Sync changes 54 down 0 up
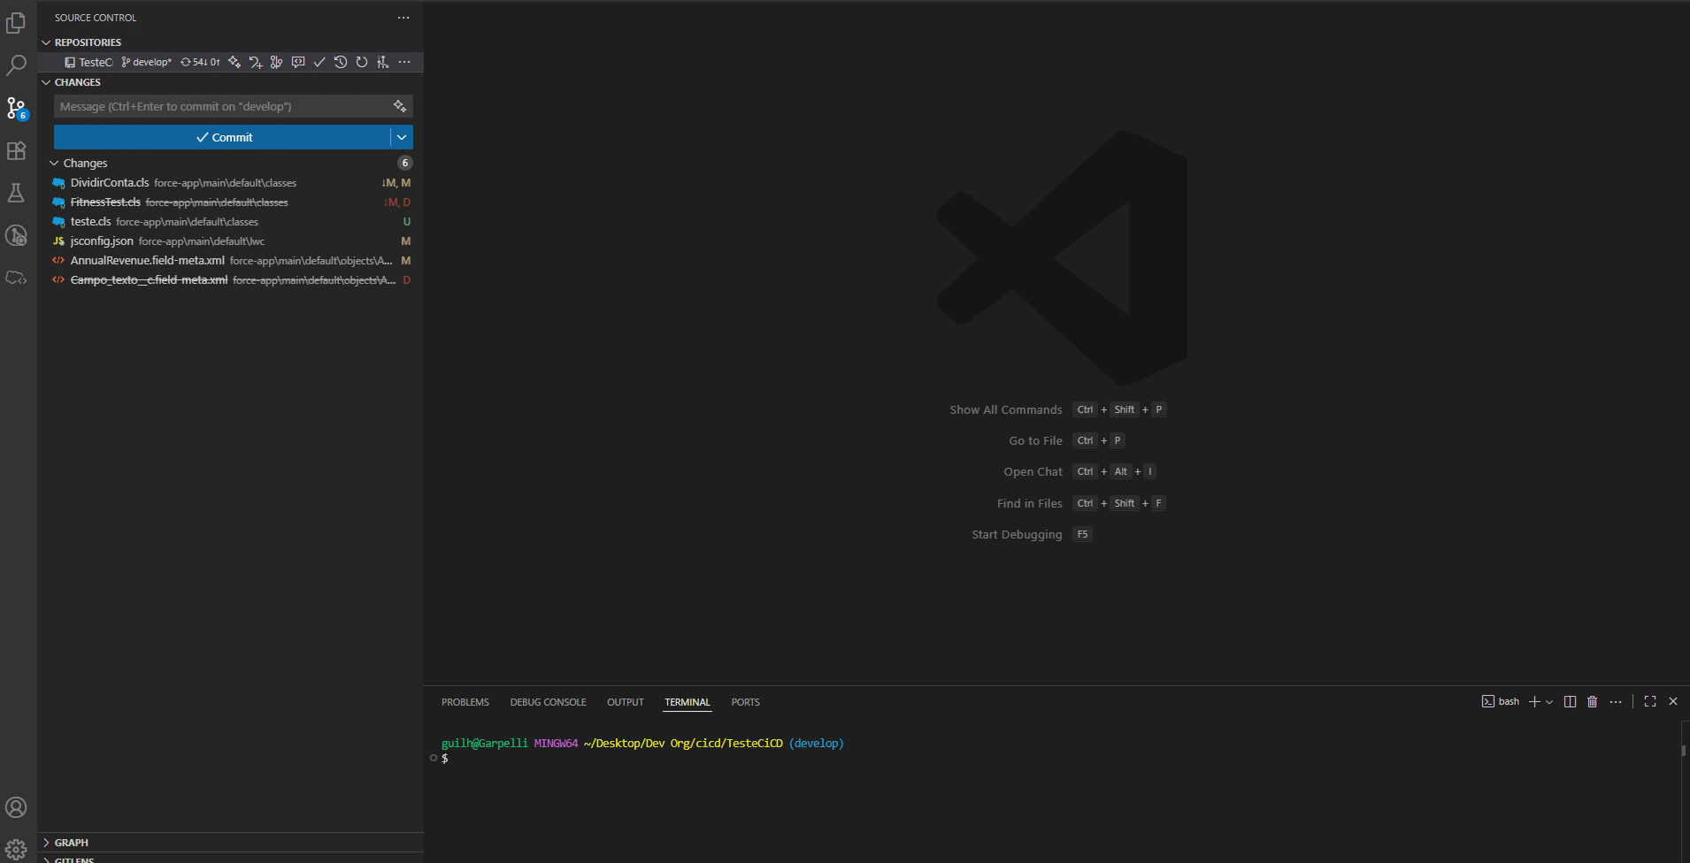This screenshot has height=863, width=1690. [200, 62]
